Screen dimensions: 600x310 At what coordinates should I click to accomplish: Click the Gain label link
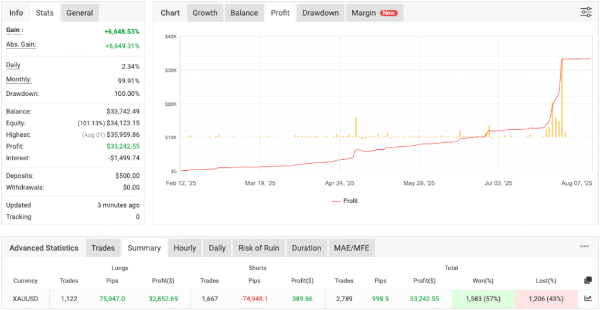click(x=15, y=30)
